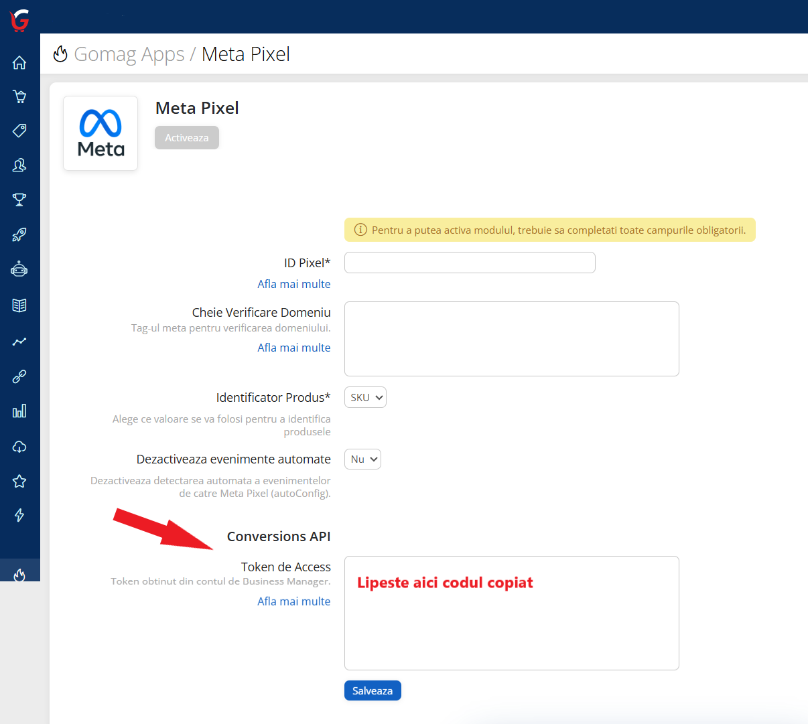Viewport: 808px width, 724px height.
Task: Click the rocket launch icon
Action: (x=19, y=234)
